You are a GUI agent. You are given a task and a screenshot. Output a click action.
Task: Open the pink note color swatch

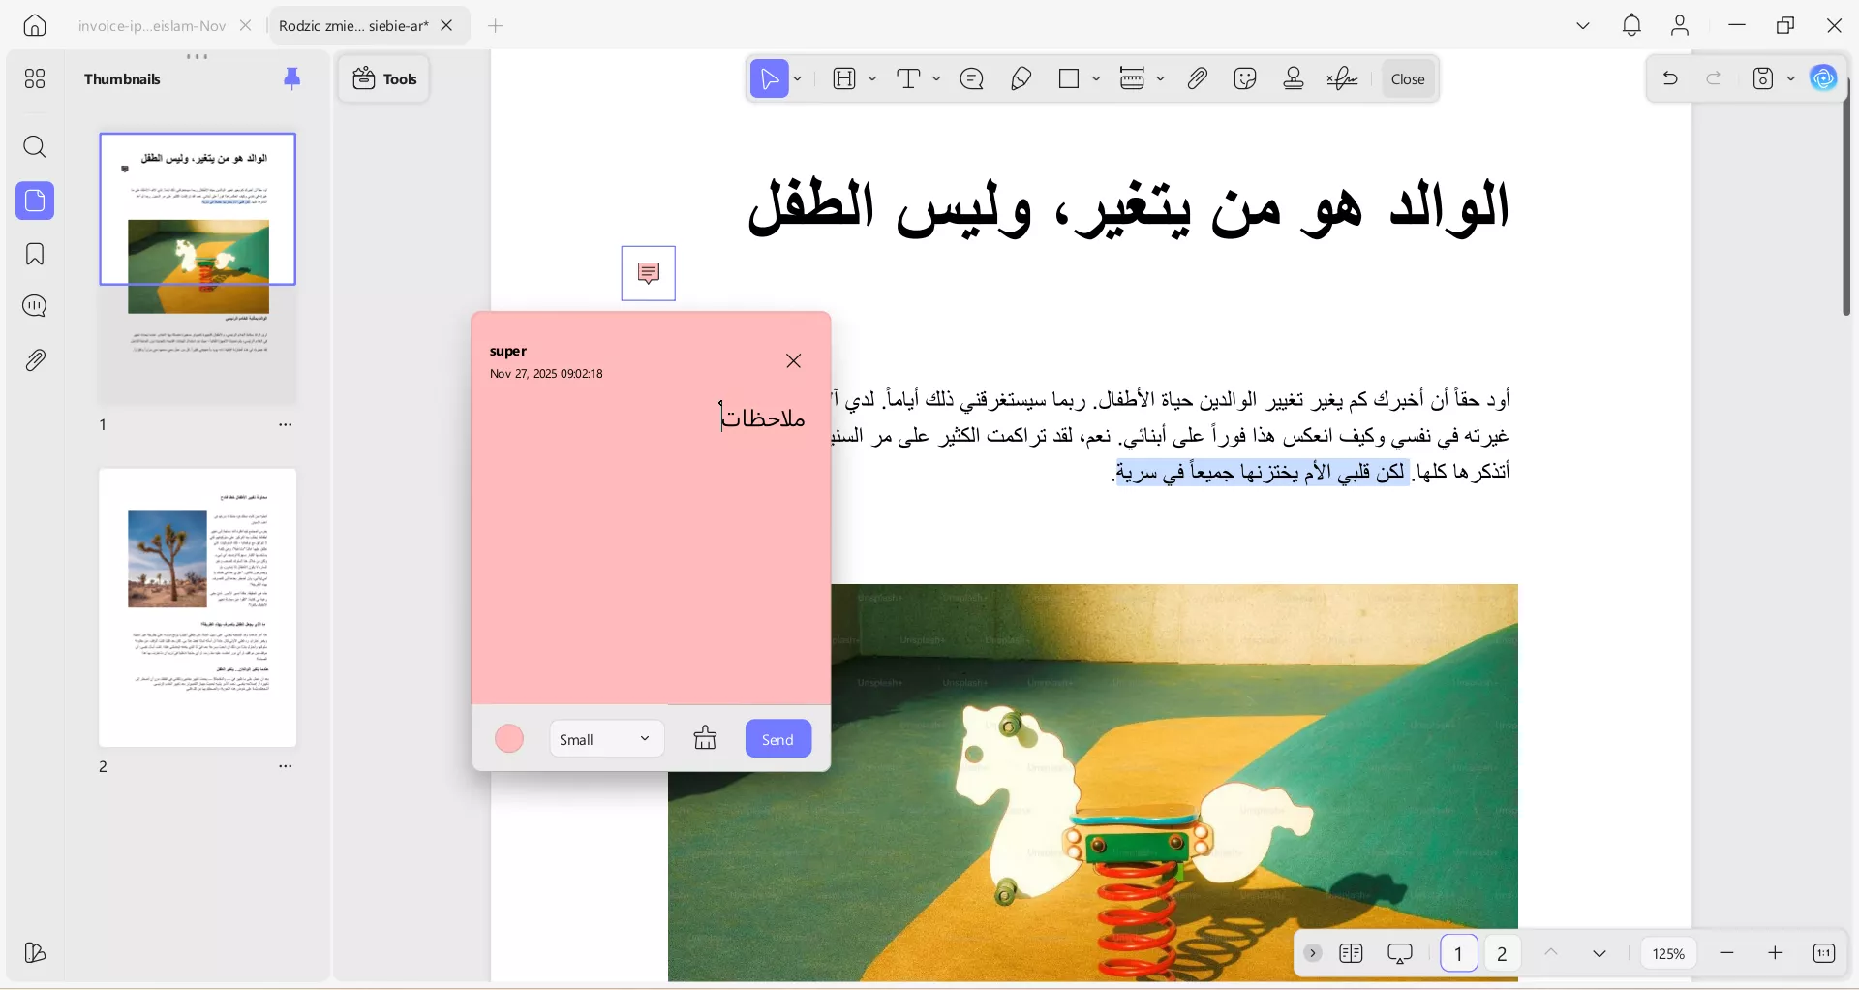click(509, 739)
